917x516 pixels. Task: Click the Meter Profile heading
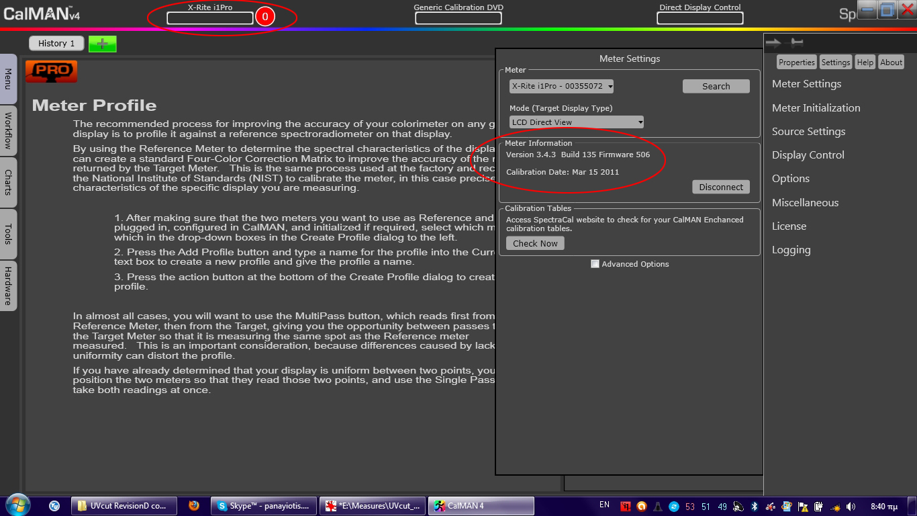(94, 105)
